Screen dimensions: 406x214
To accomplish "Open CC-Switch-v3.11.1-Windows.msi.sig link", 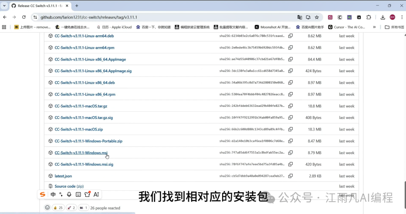I will [84, 164].
